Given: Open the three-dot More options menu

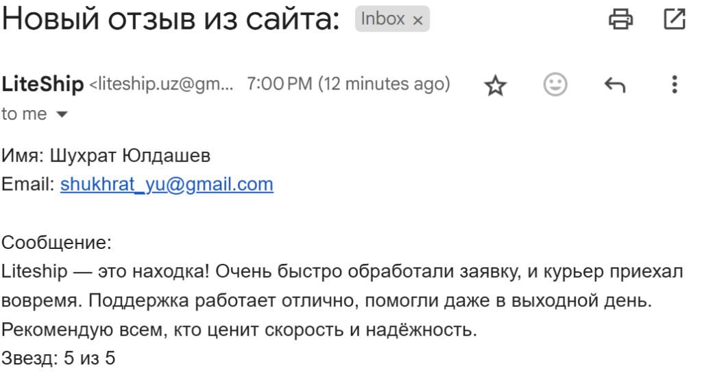Looking at the screenshot, I should click(x=675, y=84).
